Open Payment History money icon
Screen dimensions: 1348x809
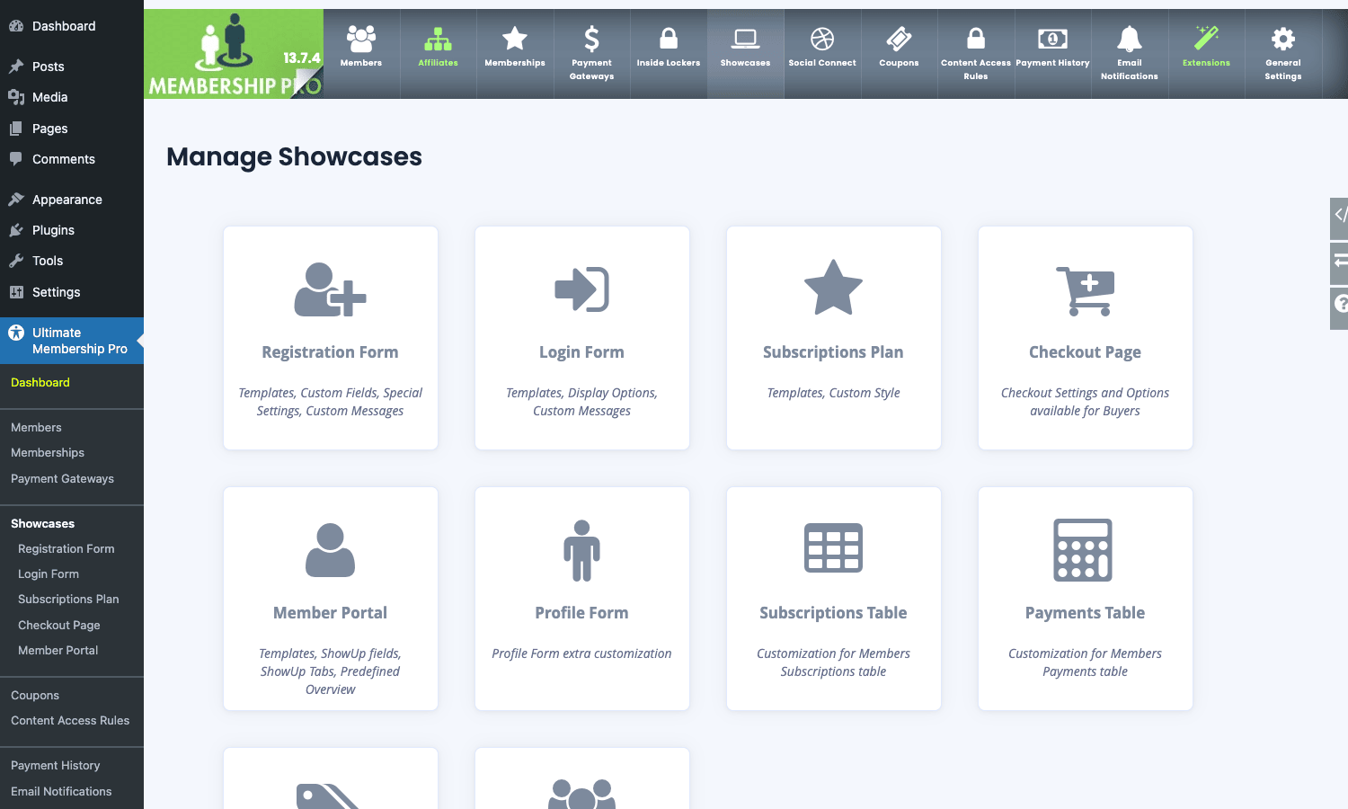coord(1052,39)
